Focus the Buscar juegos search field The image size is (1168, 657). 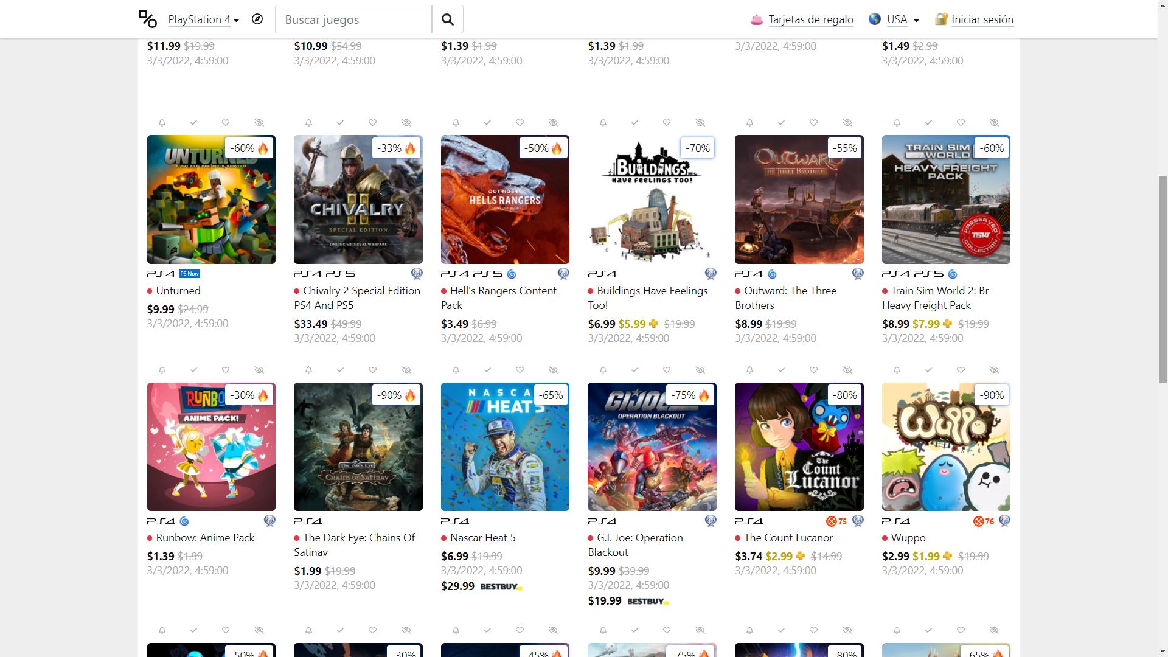click(353, 19)
